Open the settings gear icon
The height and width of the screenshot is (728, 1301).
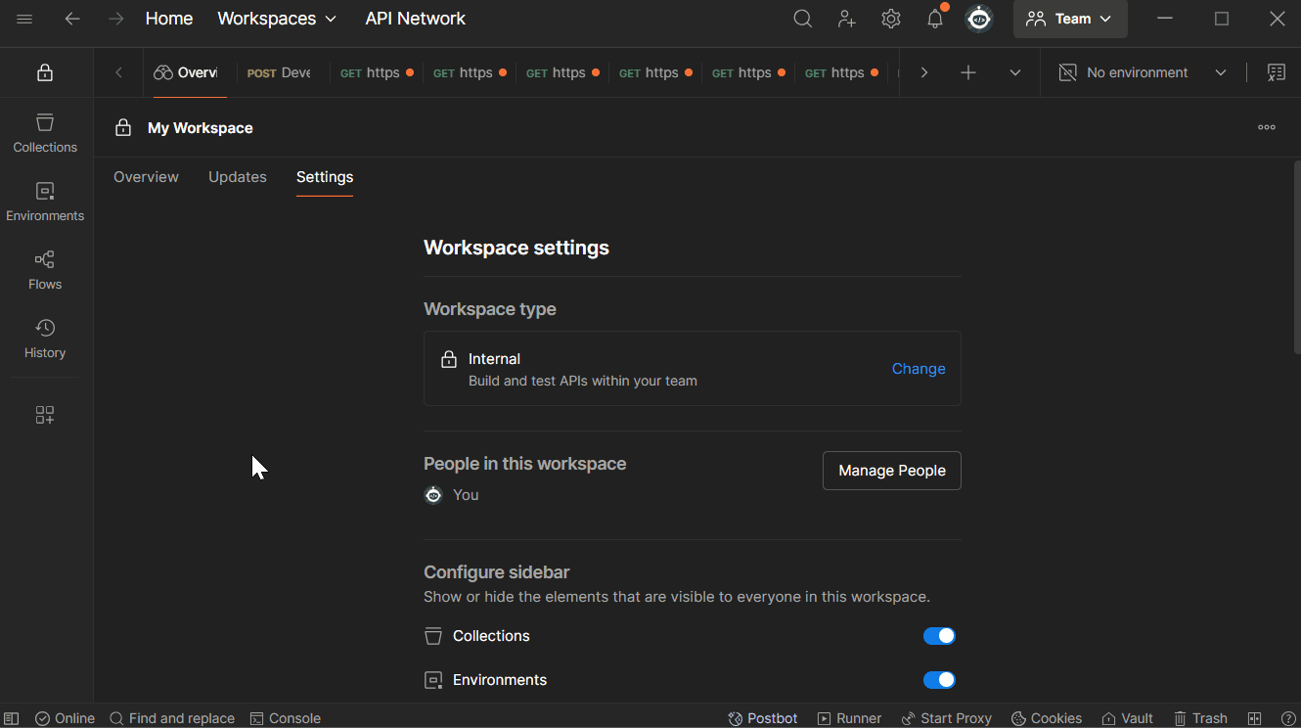click(891, 19)
